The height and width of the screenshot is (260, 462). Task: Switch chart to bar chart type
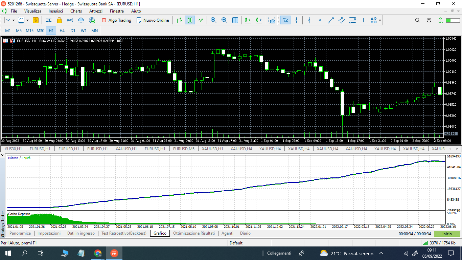179,20
